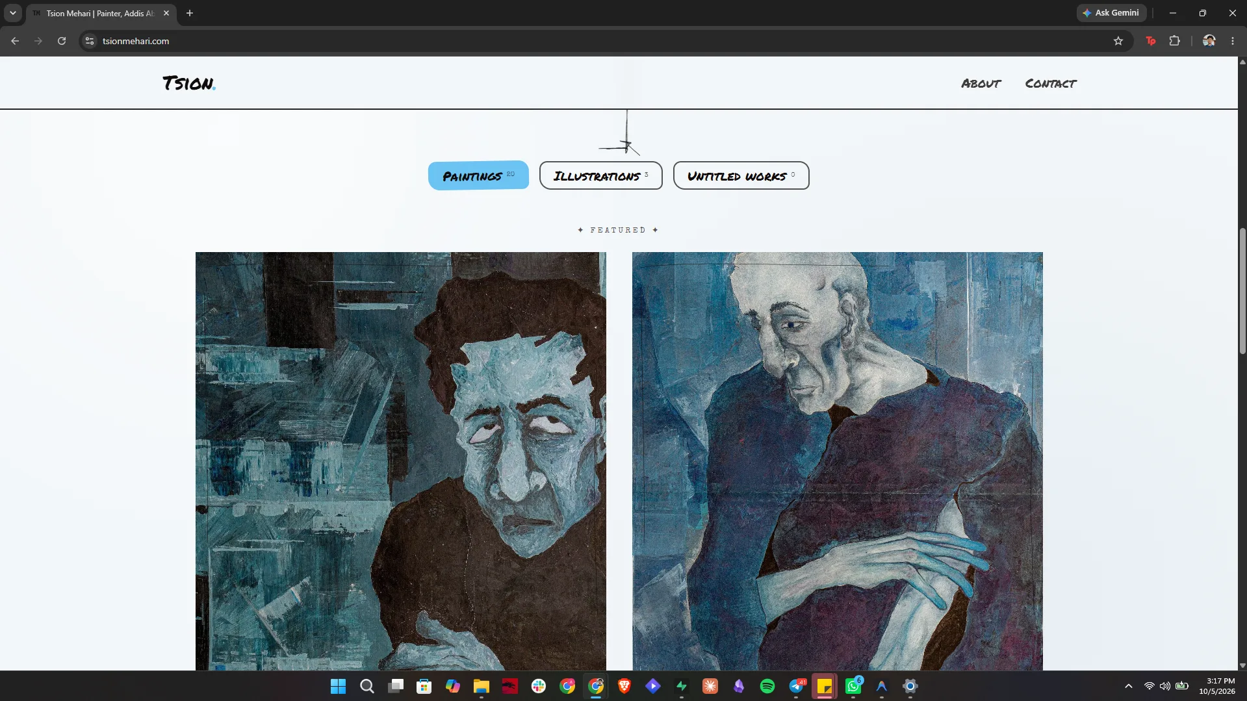The width and height of the screenshot is (1247, 701).
Task: Reload the page
Action: tap(62, 41)
